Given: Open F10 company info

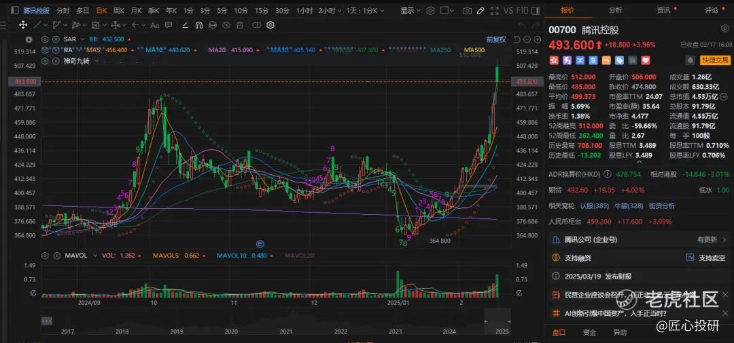Looking at the screenshot, I should (x=523, y=10).
